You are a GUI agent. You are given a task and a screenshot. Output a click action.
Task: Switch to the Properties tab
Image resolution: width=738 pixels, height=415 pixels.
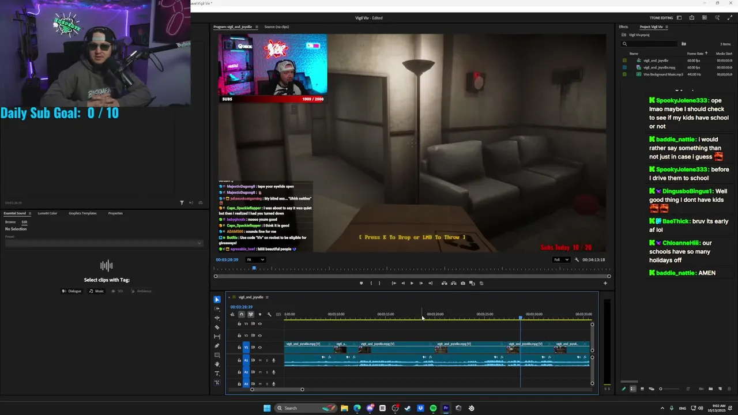coord(115,213)
